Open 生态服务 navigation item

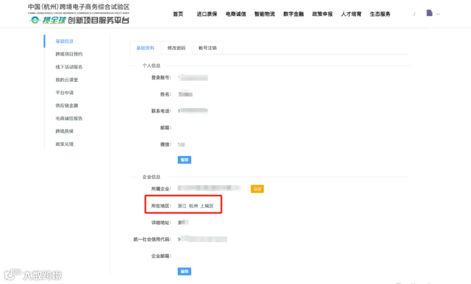(380, 14)
